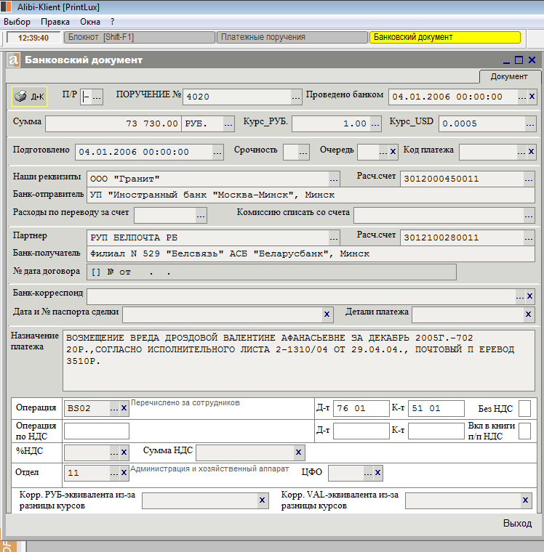
Task: Clear the %НДС field with x
Action: coord(124,452)
